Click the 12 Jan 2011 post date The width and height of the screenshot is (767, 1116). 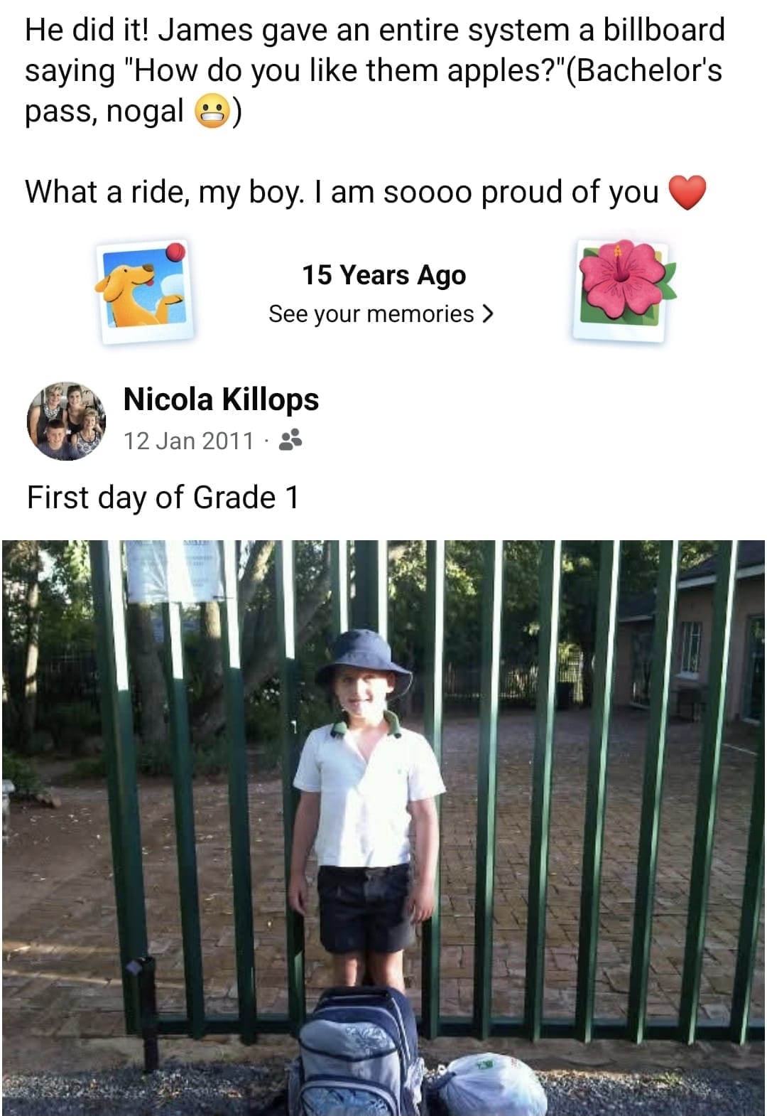tap(188, 441)
